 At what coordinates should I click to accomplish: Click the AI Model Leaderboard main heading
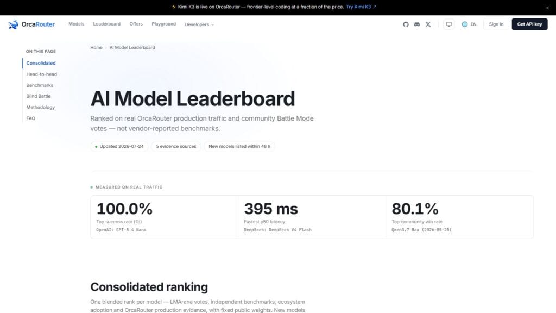(x=193, y=99)
